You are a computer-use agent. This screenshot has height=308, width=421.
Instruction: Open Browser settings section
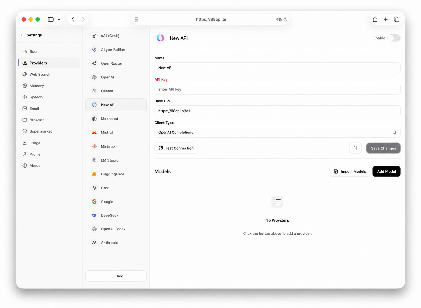click(x=49, y=120)
